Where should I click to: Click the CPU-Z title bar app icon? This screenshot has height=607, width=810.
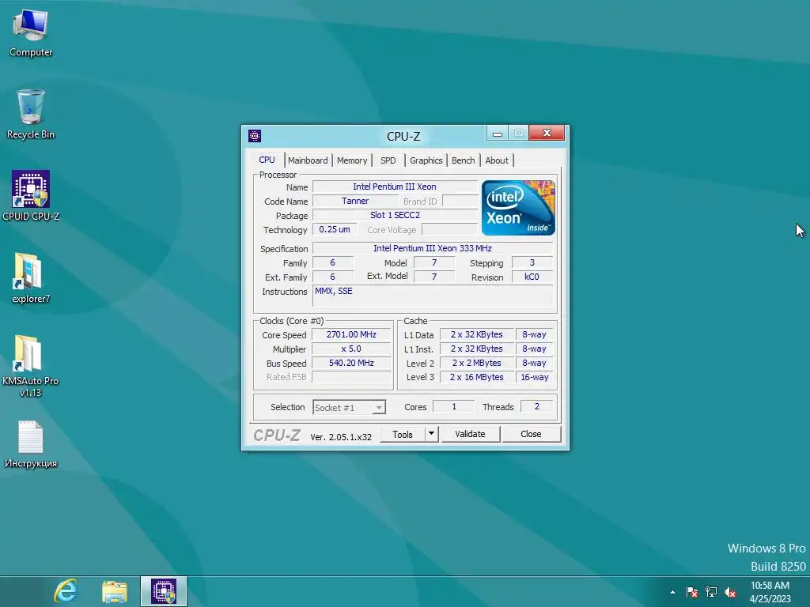click(255, 136)
